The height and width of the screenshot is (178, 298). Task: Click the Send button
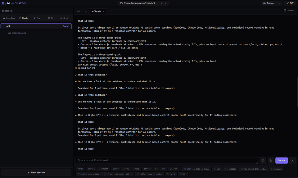click(x=282, y=161)
